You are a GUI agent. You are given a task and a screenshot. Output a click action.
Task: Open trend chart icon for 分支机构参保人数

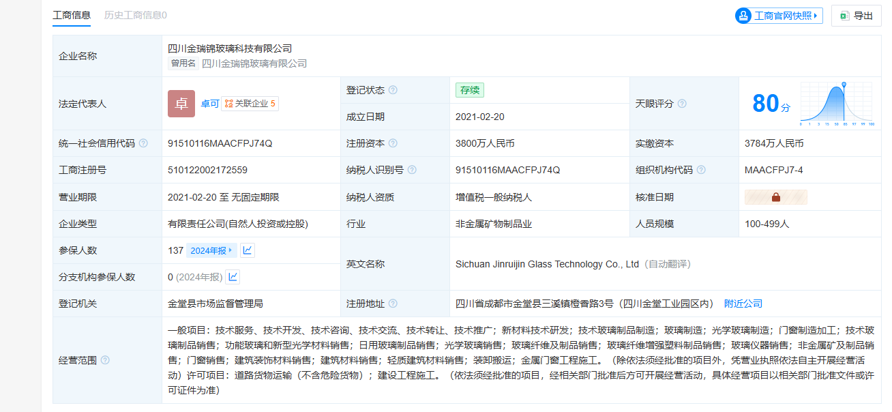[233, 277]
